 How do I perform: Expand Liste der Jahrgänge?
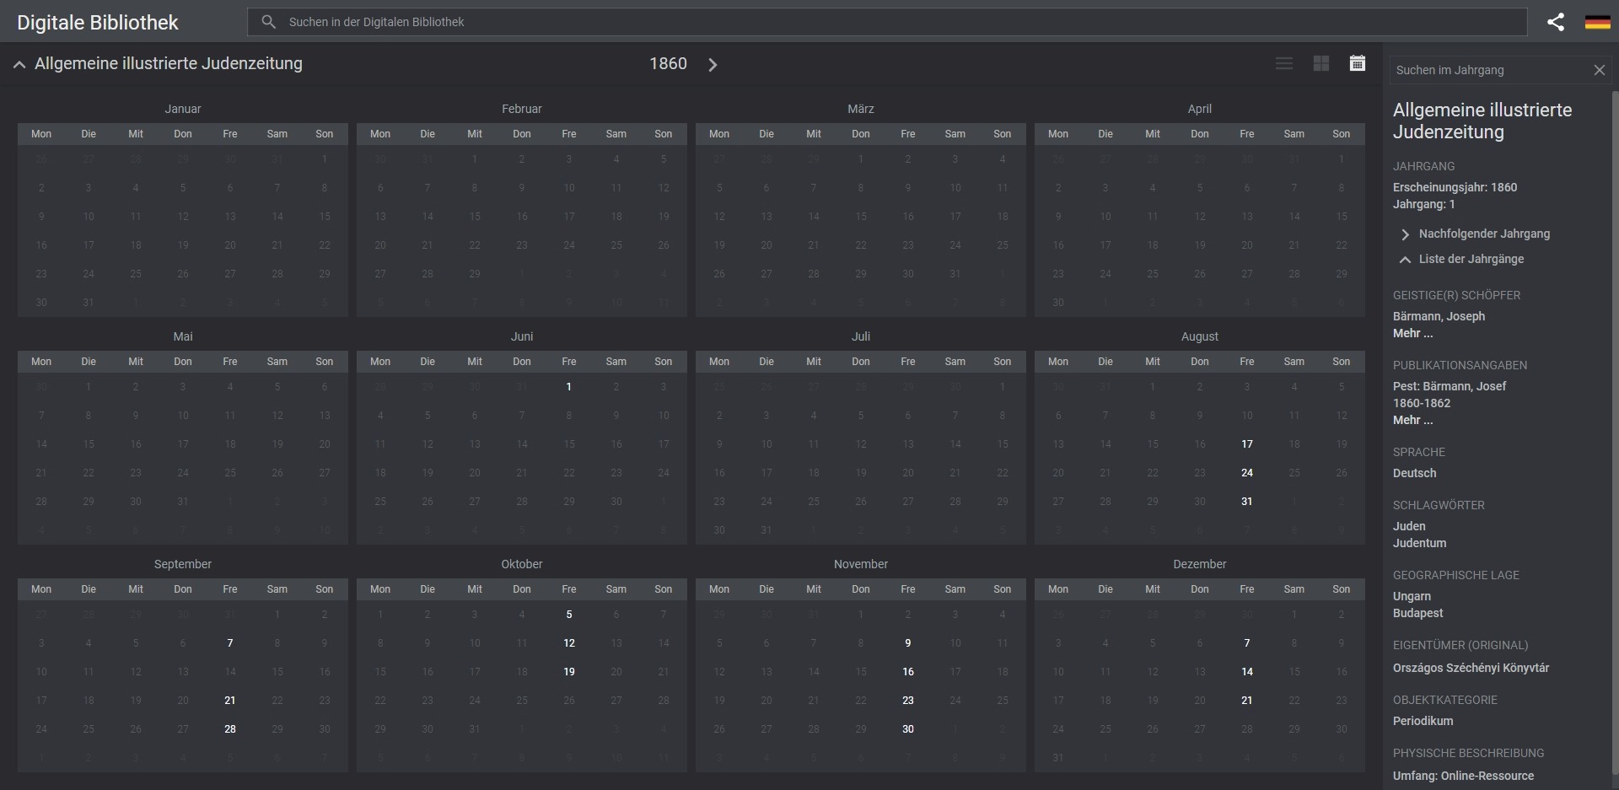click(1471, 259)
